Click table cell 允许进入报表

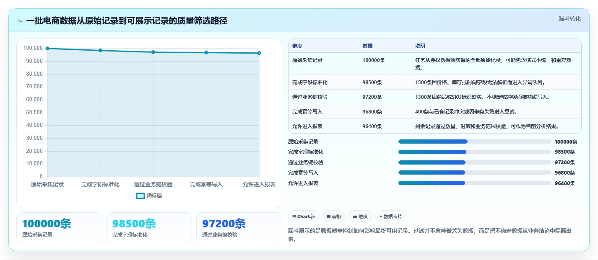[307, 126]
